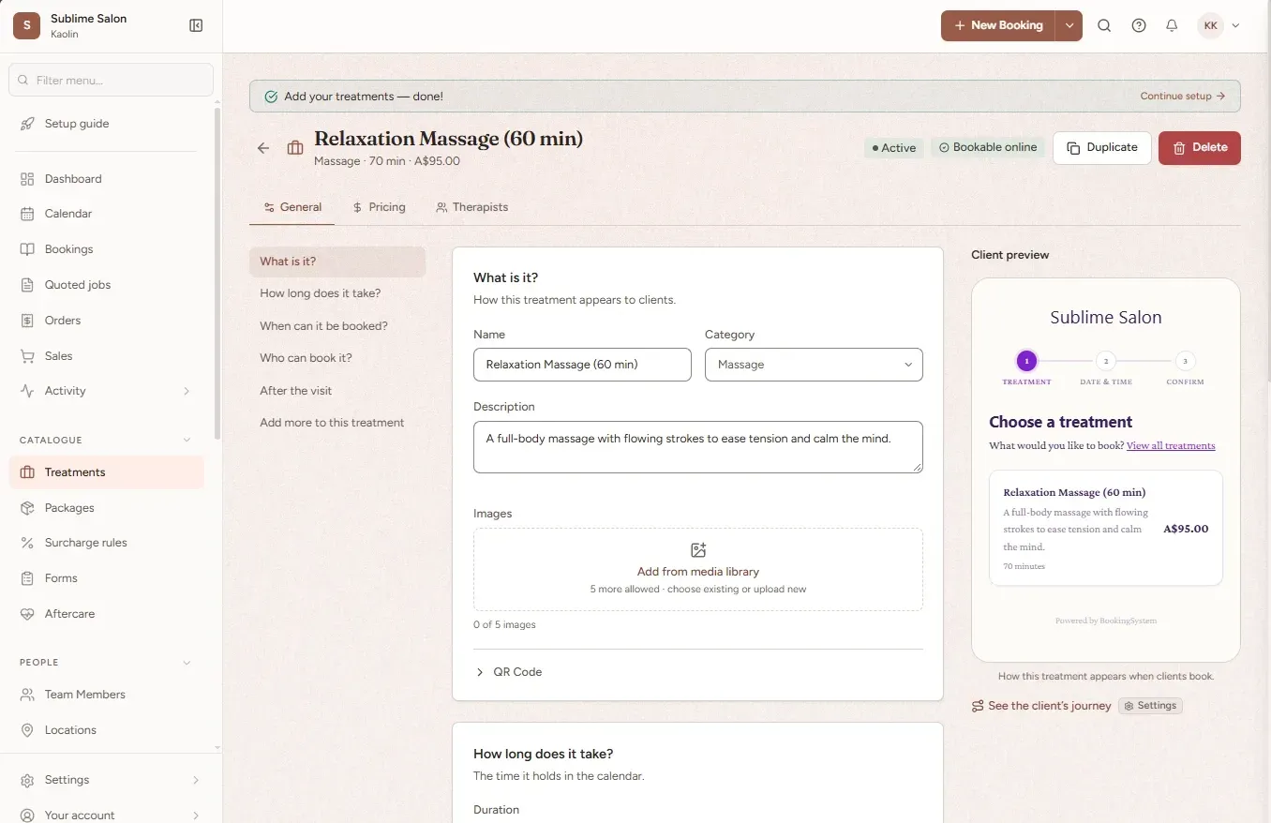Click the Settings button under client preview

1150,706
